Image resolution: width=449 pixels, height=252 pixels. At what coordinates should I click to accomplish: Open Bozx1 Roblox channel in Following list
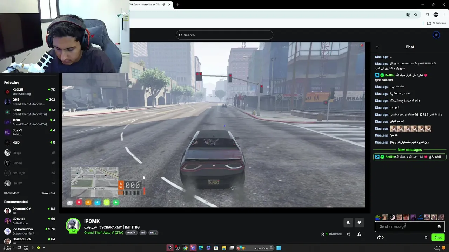click(x=30, y=132)
